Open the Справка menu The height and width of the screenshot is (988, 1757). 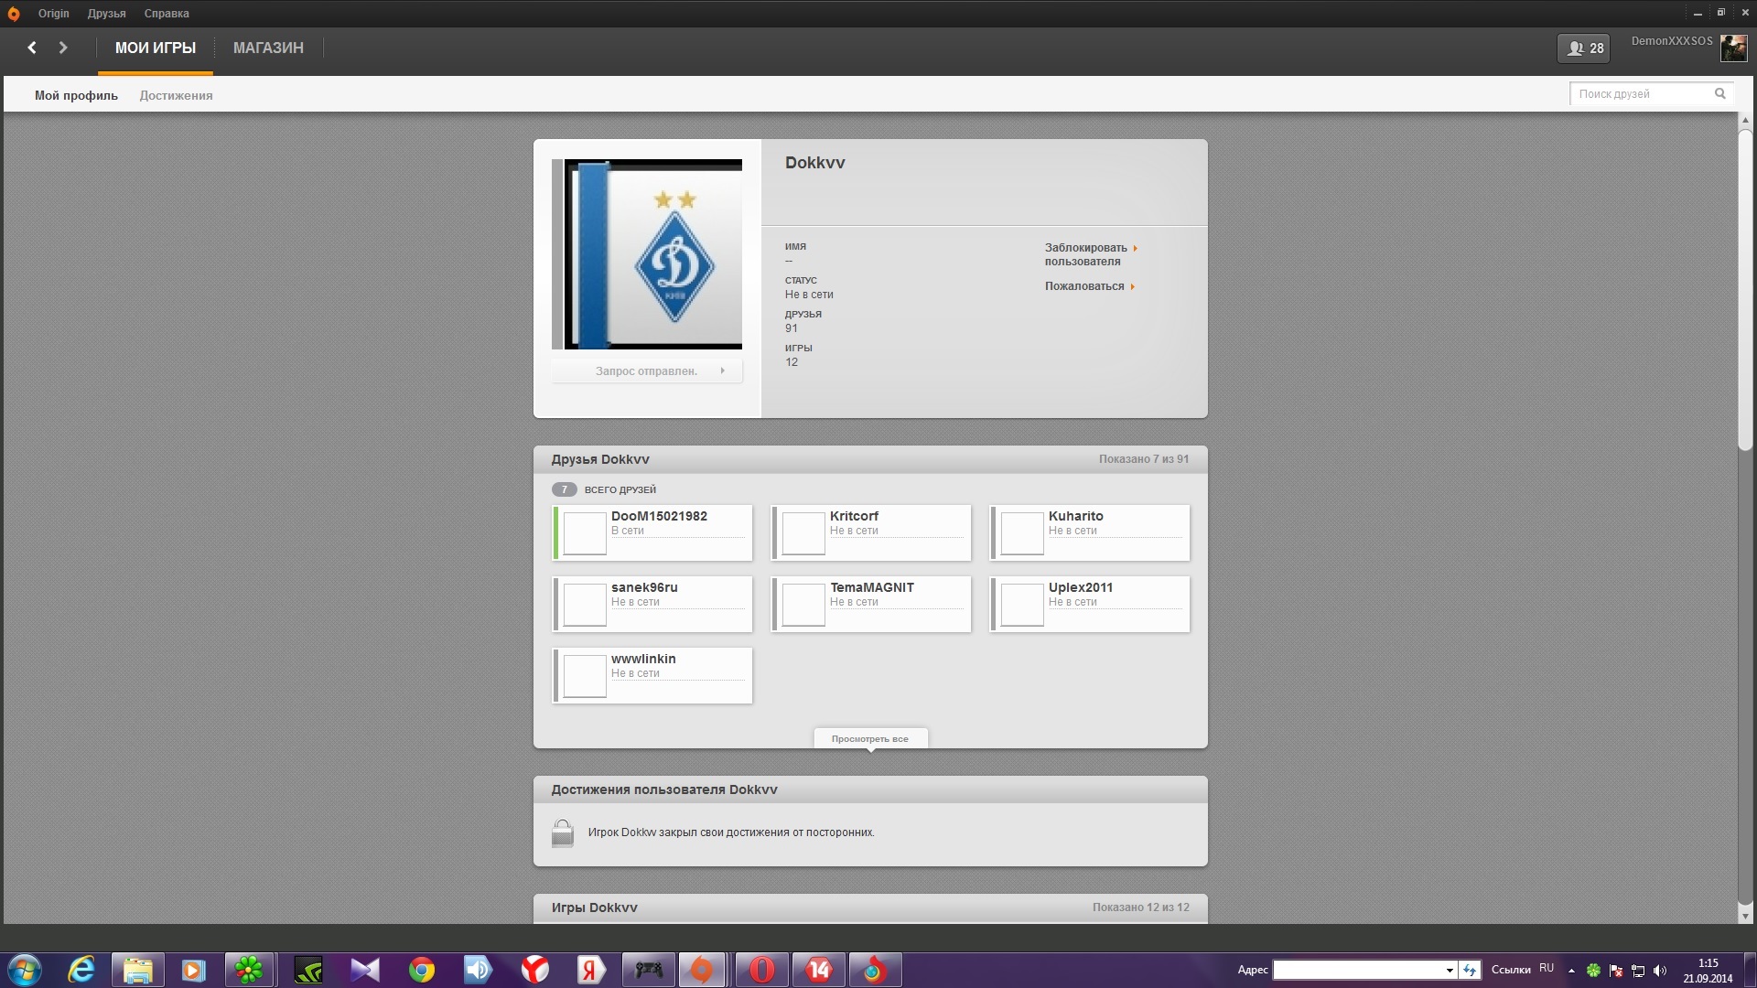click(167, 14)
